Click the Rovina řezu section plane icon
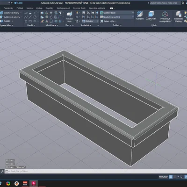187x187 pixels. pos(69,16)
